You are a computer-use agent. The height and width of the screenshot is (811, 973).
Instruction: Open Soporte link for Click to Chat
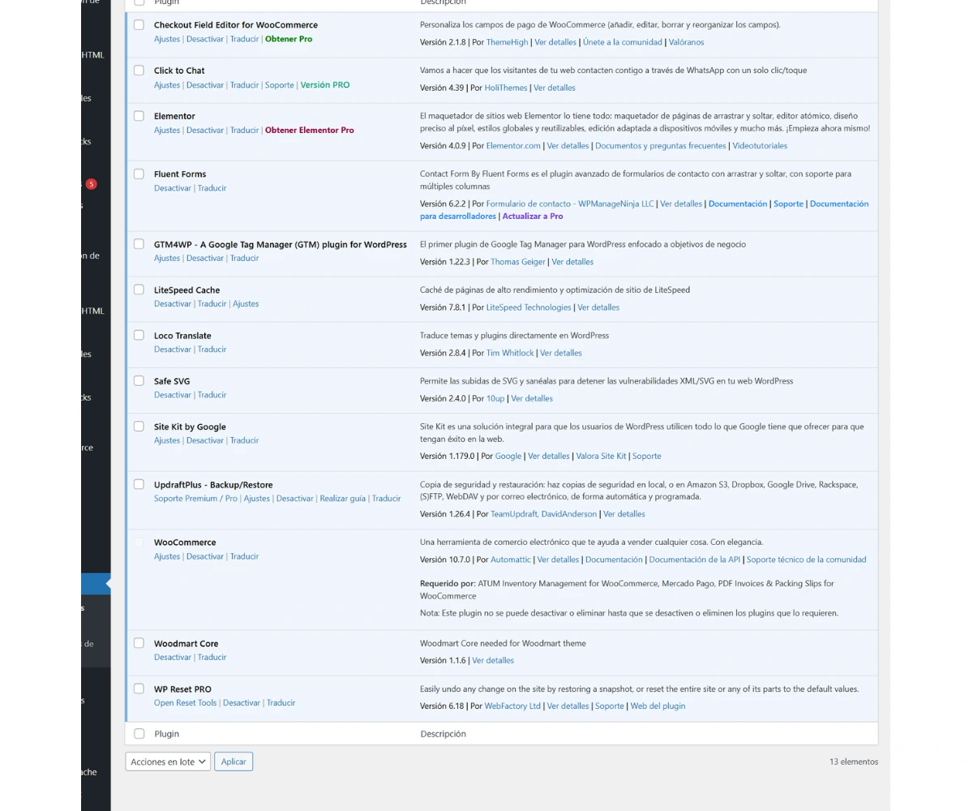pyautogui.click(x=280, y=85)
